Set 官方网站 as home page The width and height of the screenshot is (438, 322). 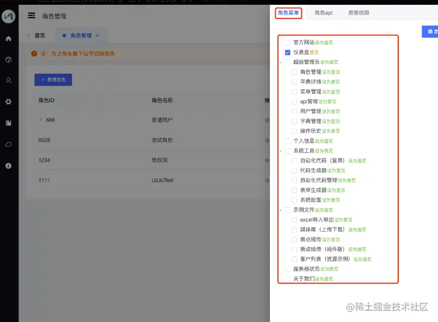pyautogui.click(x=324, y=43)
